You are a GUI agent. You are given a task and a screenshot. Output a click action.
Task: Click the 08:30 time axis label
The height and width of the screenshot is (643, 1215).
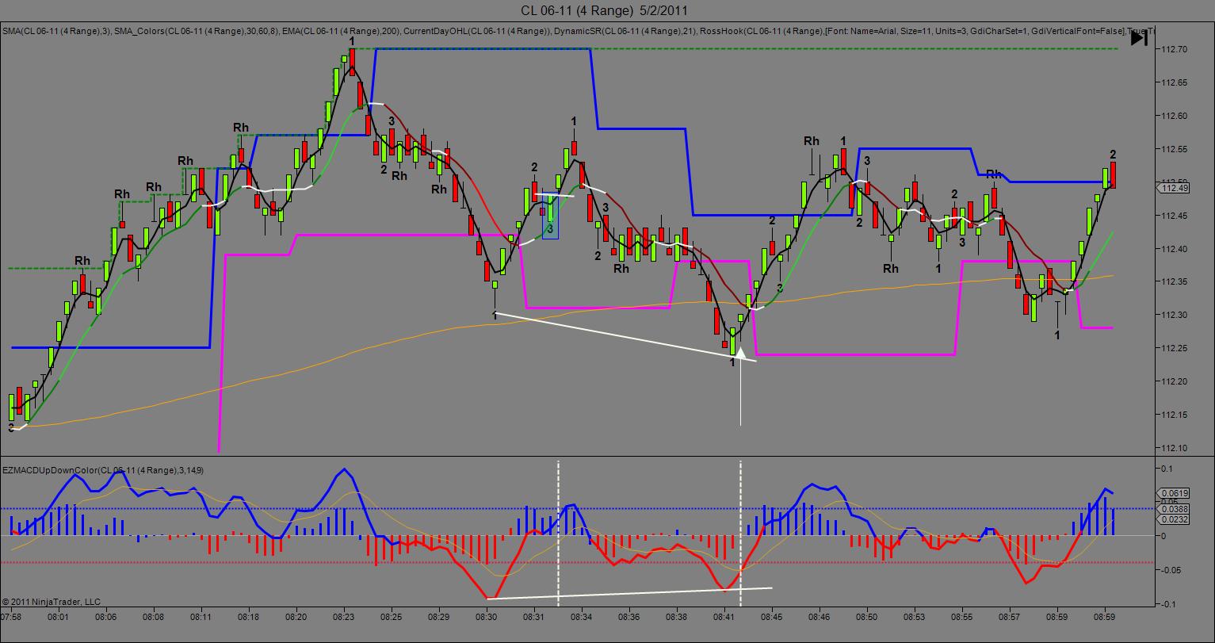point(487,616)
